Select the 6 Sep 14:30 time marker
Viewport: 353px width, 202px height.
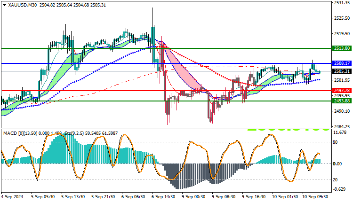click(163, 197)
